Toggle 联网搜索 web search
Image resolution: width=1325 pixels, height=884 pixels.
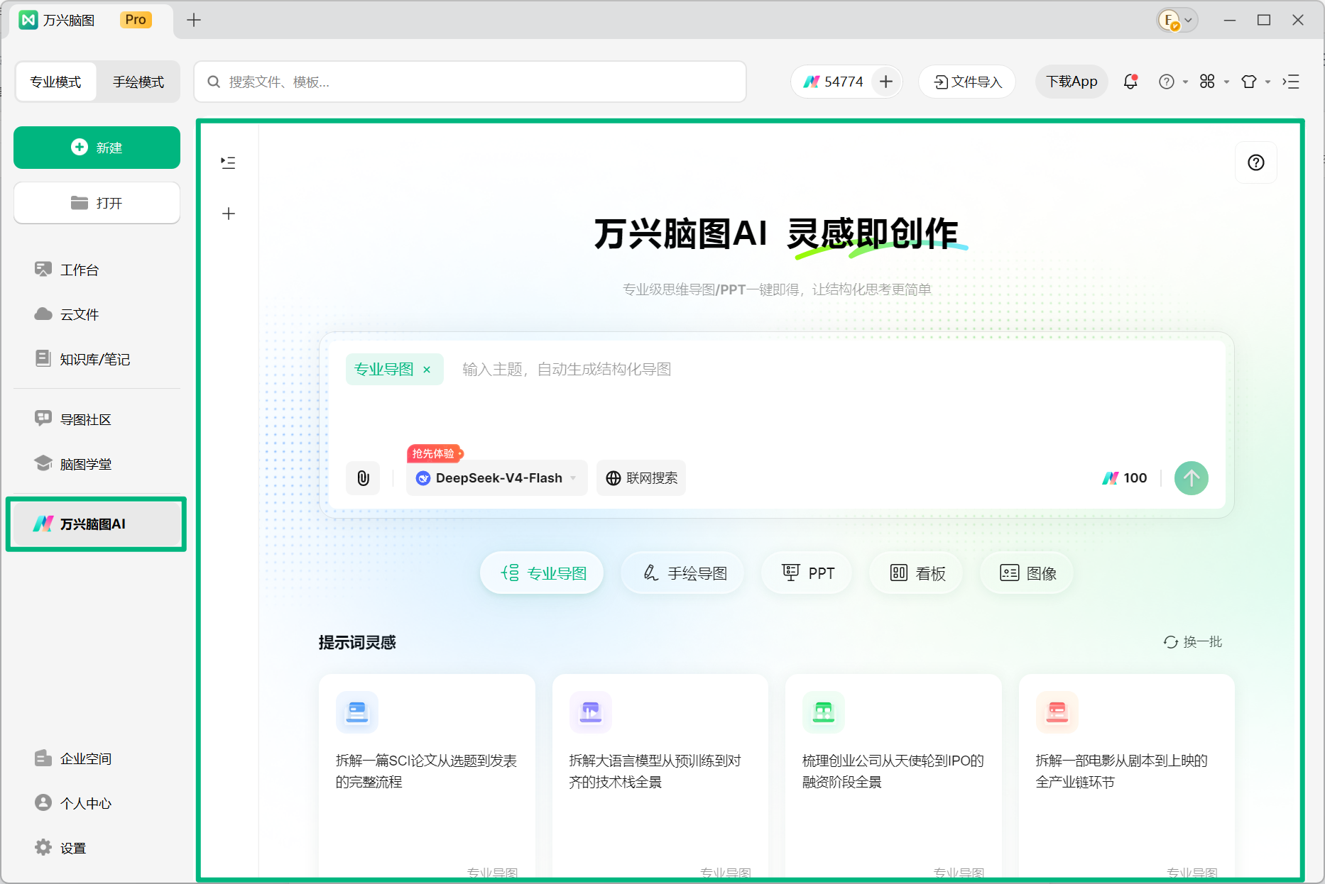pyautogui.click(x=641, y=478)
